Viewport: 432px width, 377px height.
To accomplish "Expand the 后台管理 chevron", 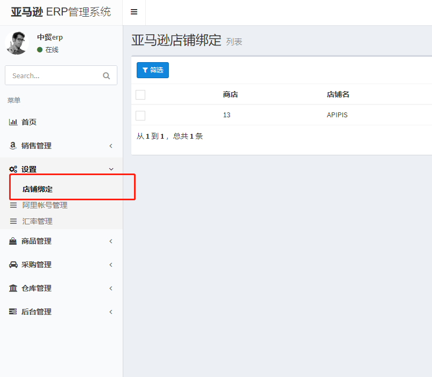I will (x=111, y=312).
